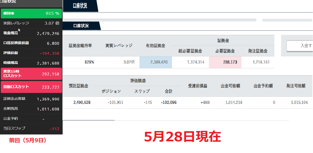Click the 有効証拠金 column header
Image resolution: width=313 pixels, height=153 pixels.
[x=155, y=46]
